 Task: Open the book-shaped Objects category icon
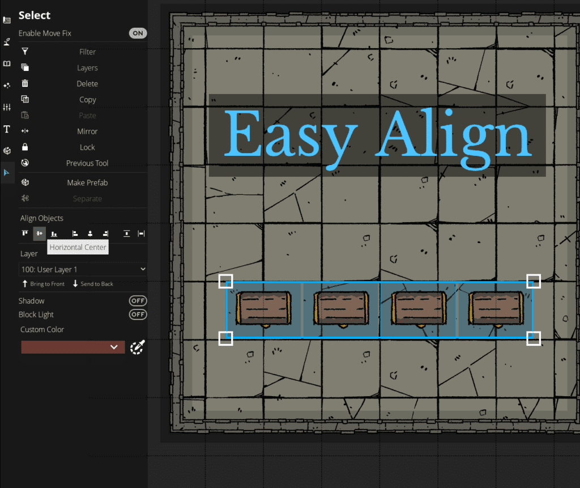[7, 63]
